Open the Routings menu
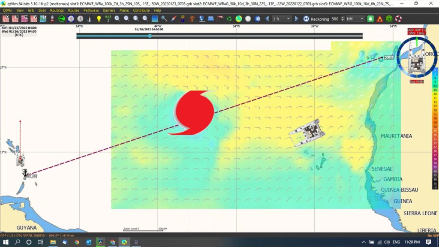The image size is (439, 247). [x=57, y=10]
